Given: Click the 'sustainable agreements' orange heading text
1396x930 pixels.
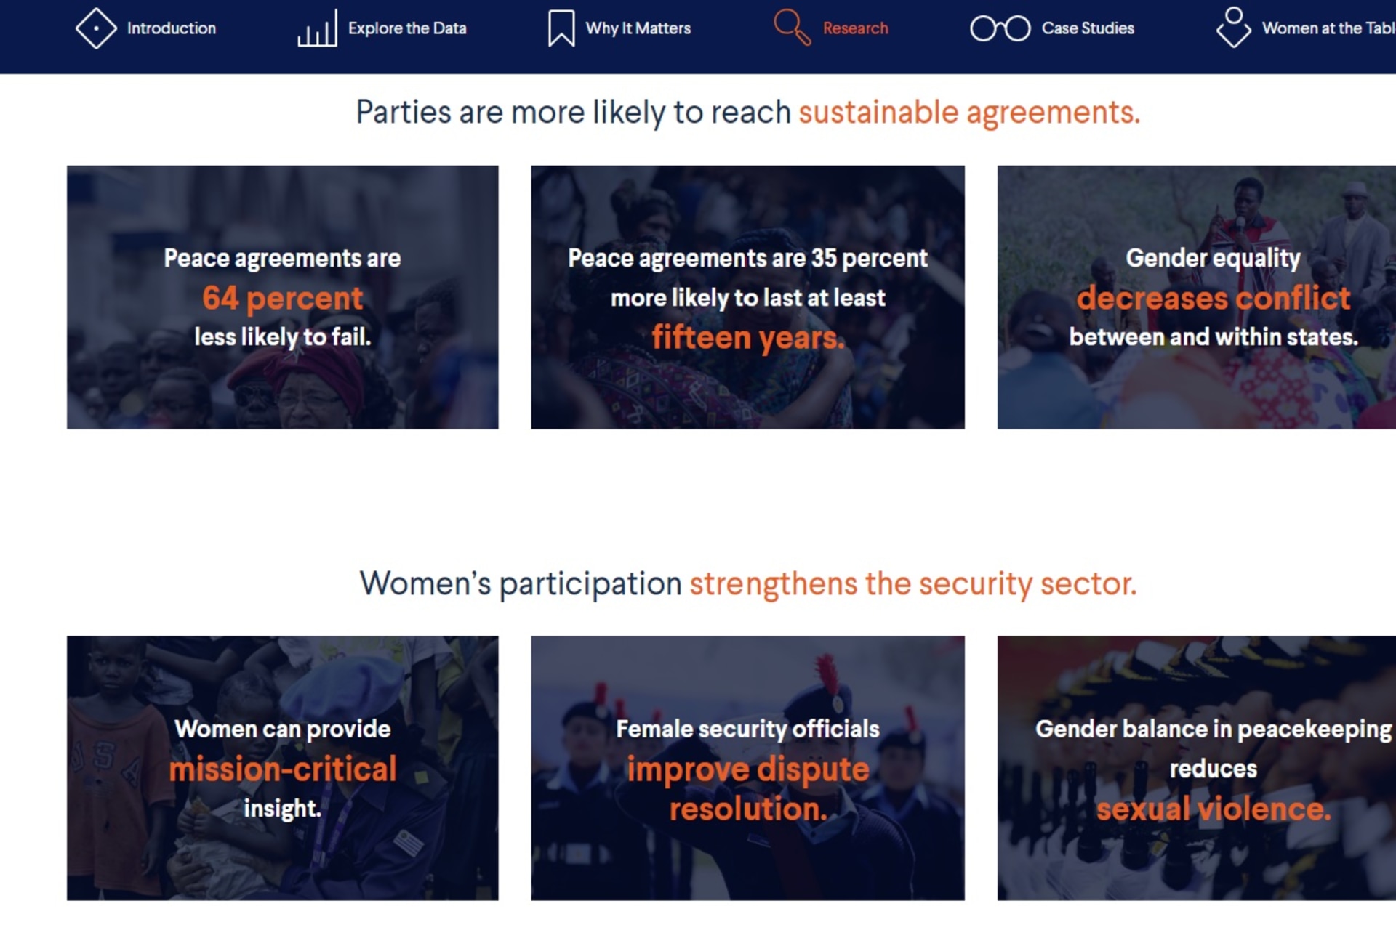Looking at the screenshot, I should pos(968,113).
